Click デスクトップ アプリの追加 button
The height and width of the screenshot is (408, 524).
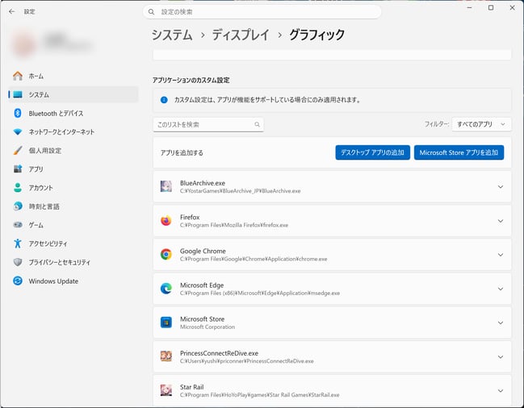pyautogui.click(x=373, y=152)
